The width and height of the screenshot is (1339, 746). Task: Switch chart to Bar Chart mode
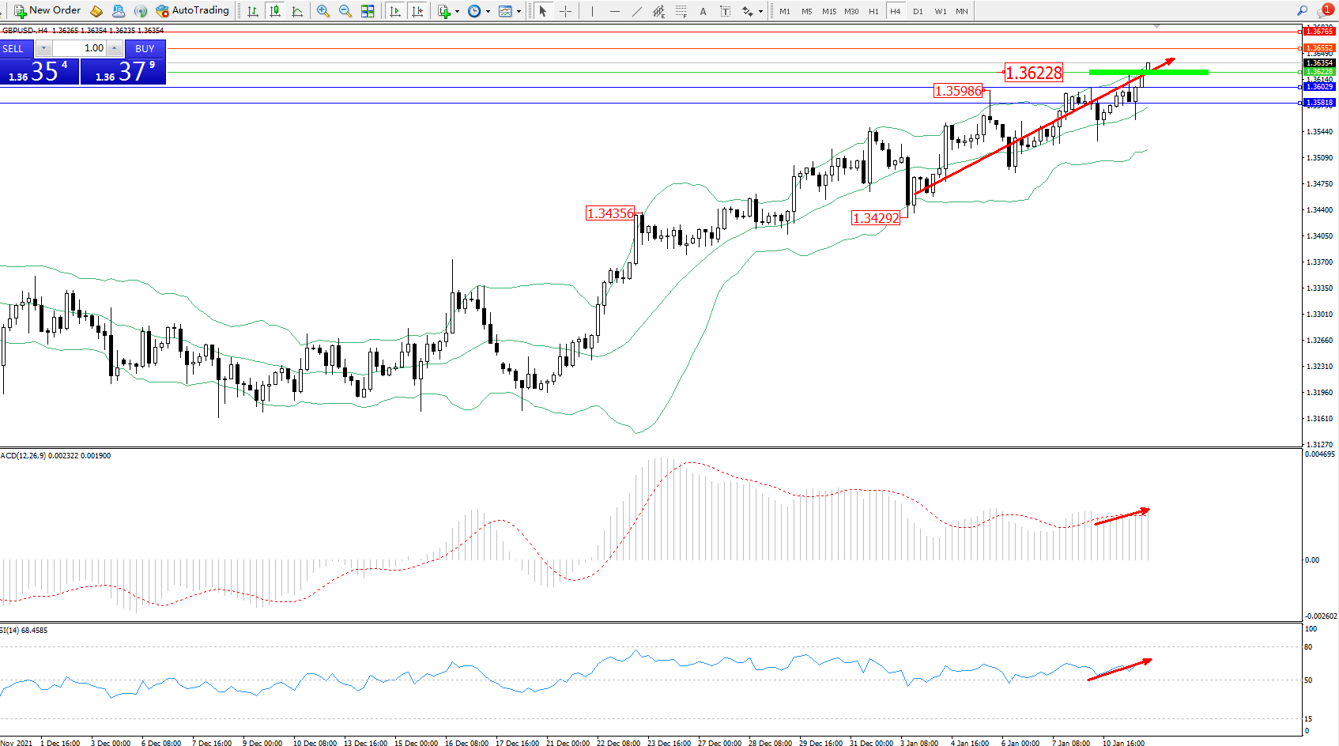pyautogui.click(x=253, y=11)
